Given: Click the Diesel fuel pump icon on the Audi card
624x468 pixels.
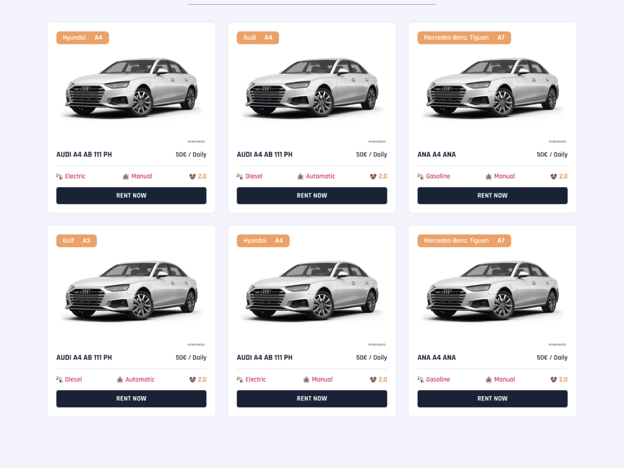Looking at the screenshot, I should click(x=240, y=177).
